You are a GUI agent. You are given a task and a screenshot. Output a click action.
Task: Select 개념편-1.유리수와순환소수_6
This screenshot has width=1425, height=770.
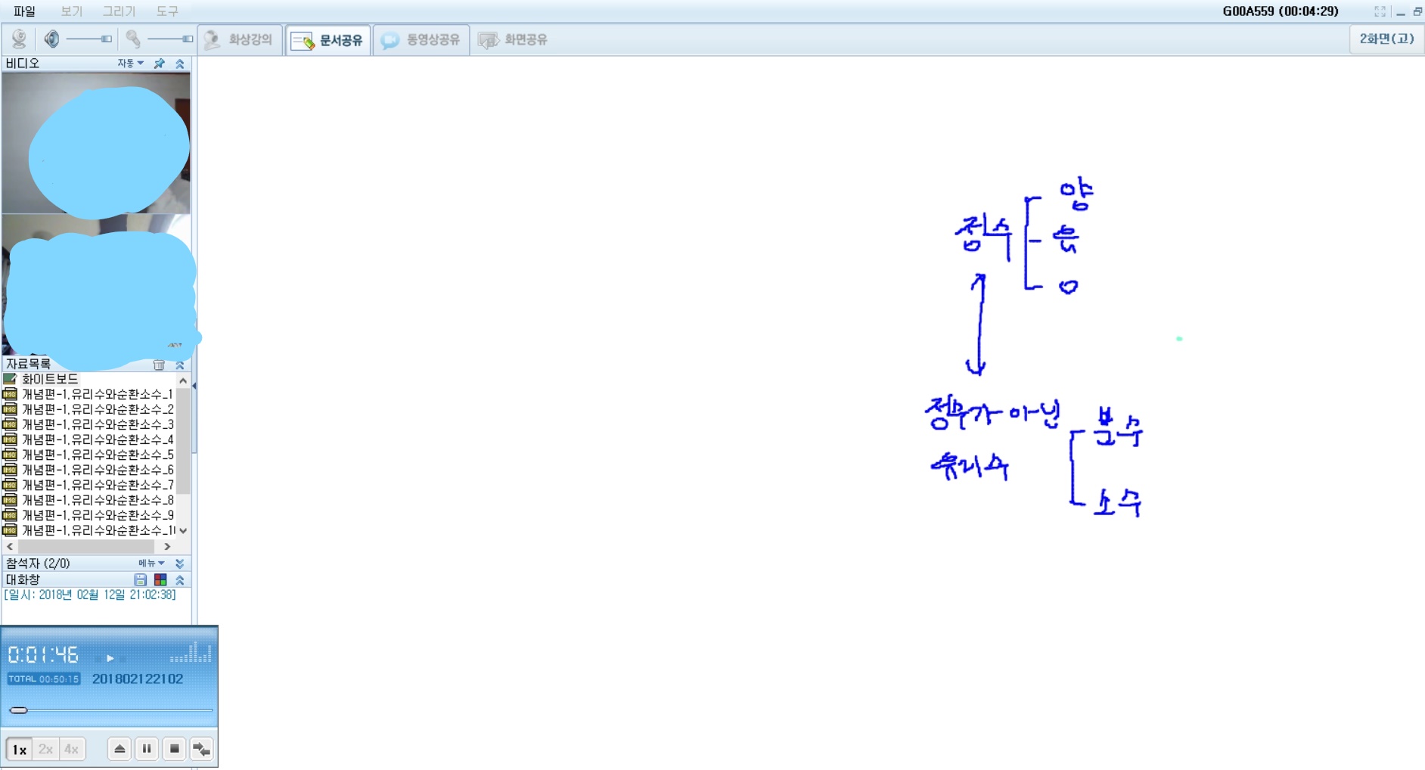click(98, 470)
